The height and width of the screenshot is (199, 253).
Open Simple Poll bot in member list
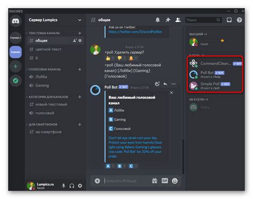[215, 86]
